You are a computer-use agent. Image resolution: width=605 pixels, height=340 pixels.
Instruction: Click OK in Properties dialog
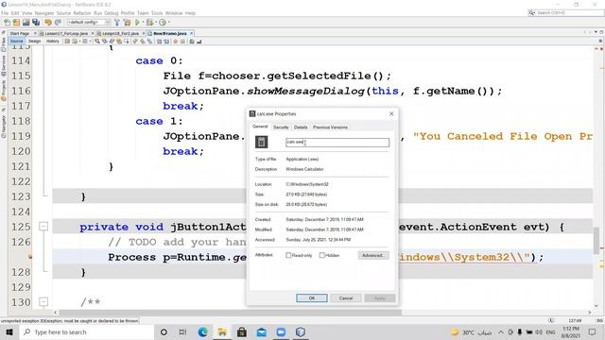tap(312, 298)
